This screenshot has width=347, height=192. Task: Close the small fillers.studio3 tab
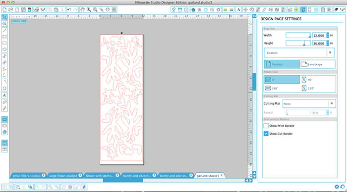(x=44, y=175)
